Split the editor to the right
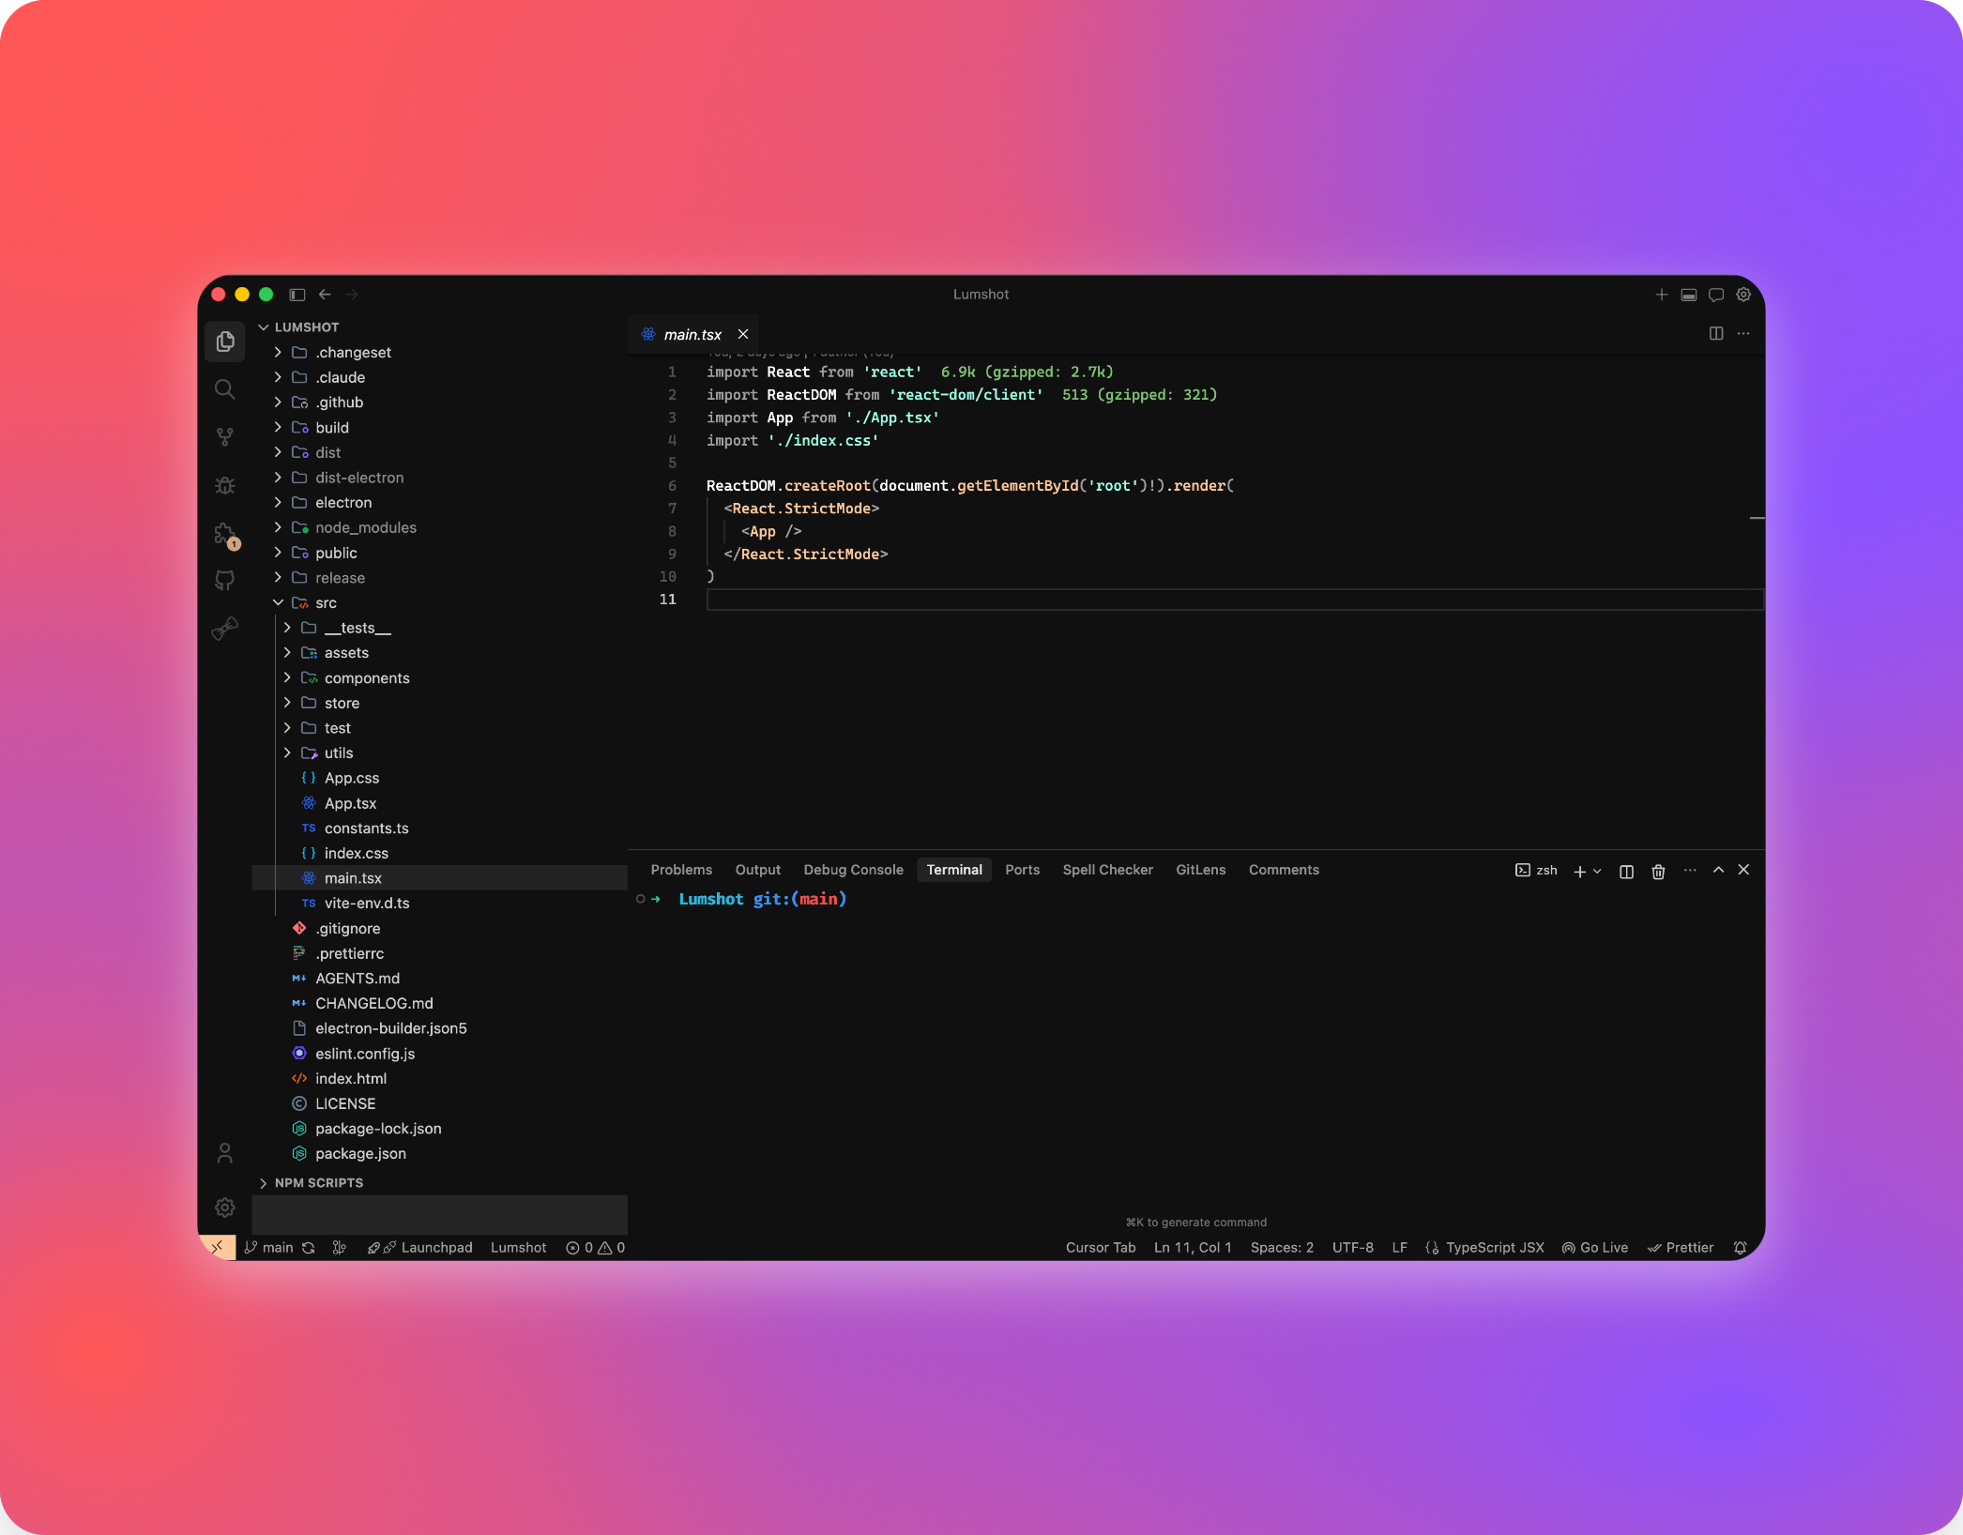 pyautogui.click(x=1715, y=333)
